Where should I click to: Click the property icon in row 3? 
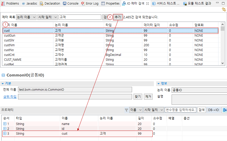click(5, 134)
